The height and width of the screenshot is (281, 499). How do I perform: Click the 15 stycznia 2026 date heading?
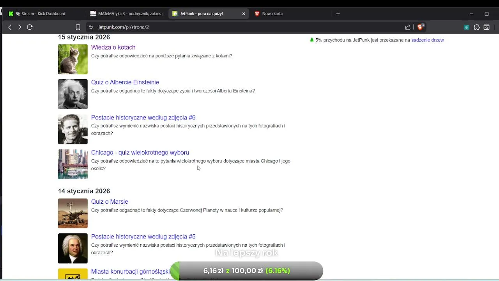point(84,37)
